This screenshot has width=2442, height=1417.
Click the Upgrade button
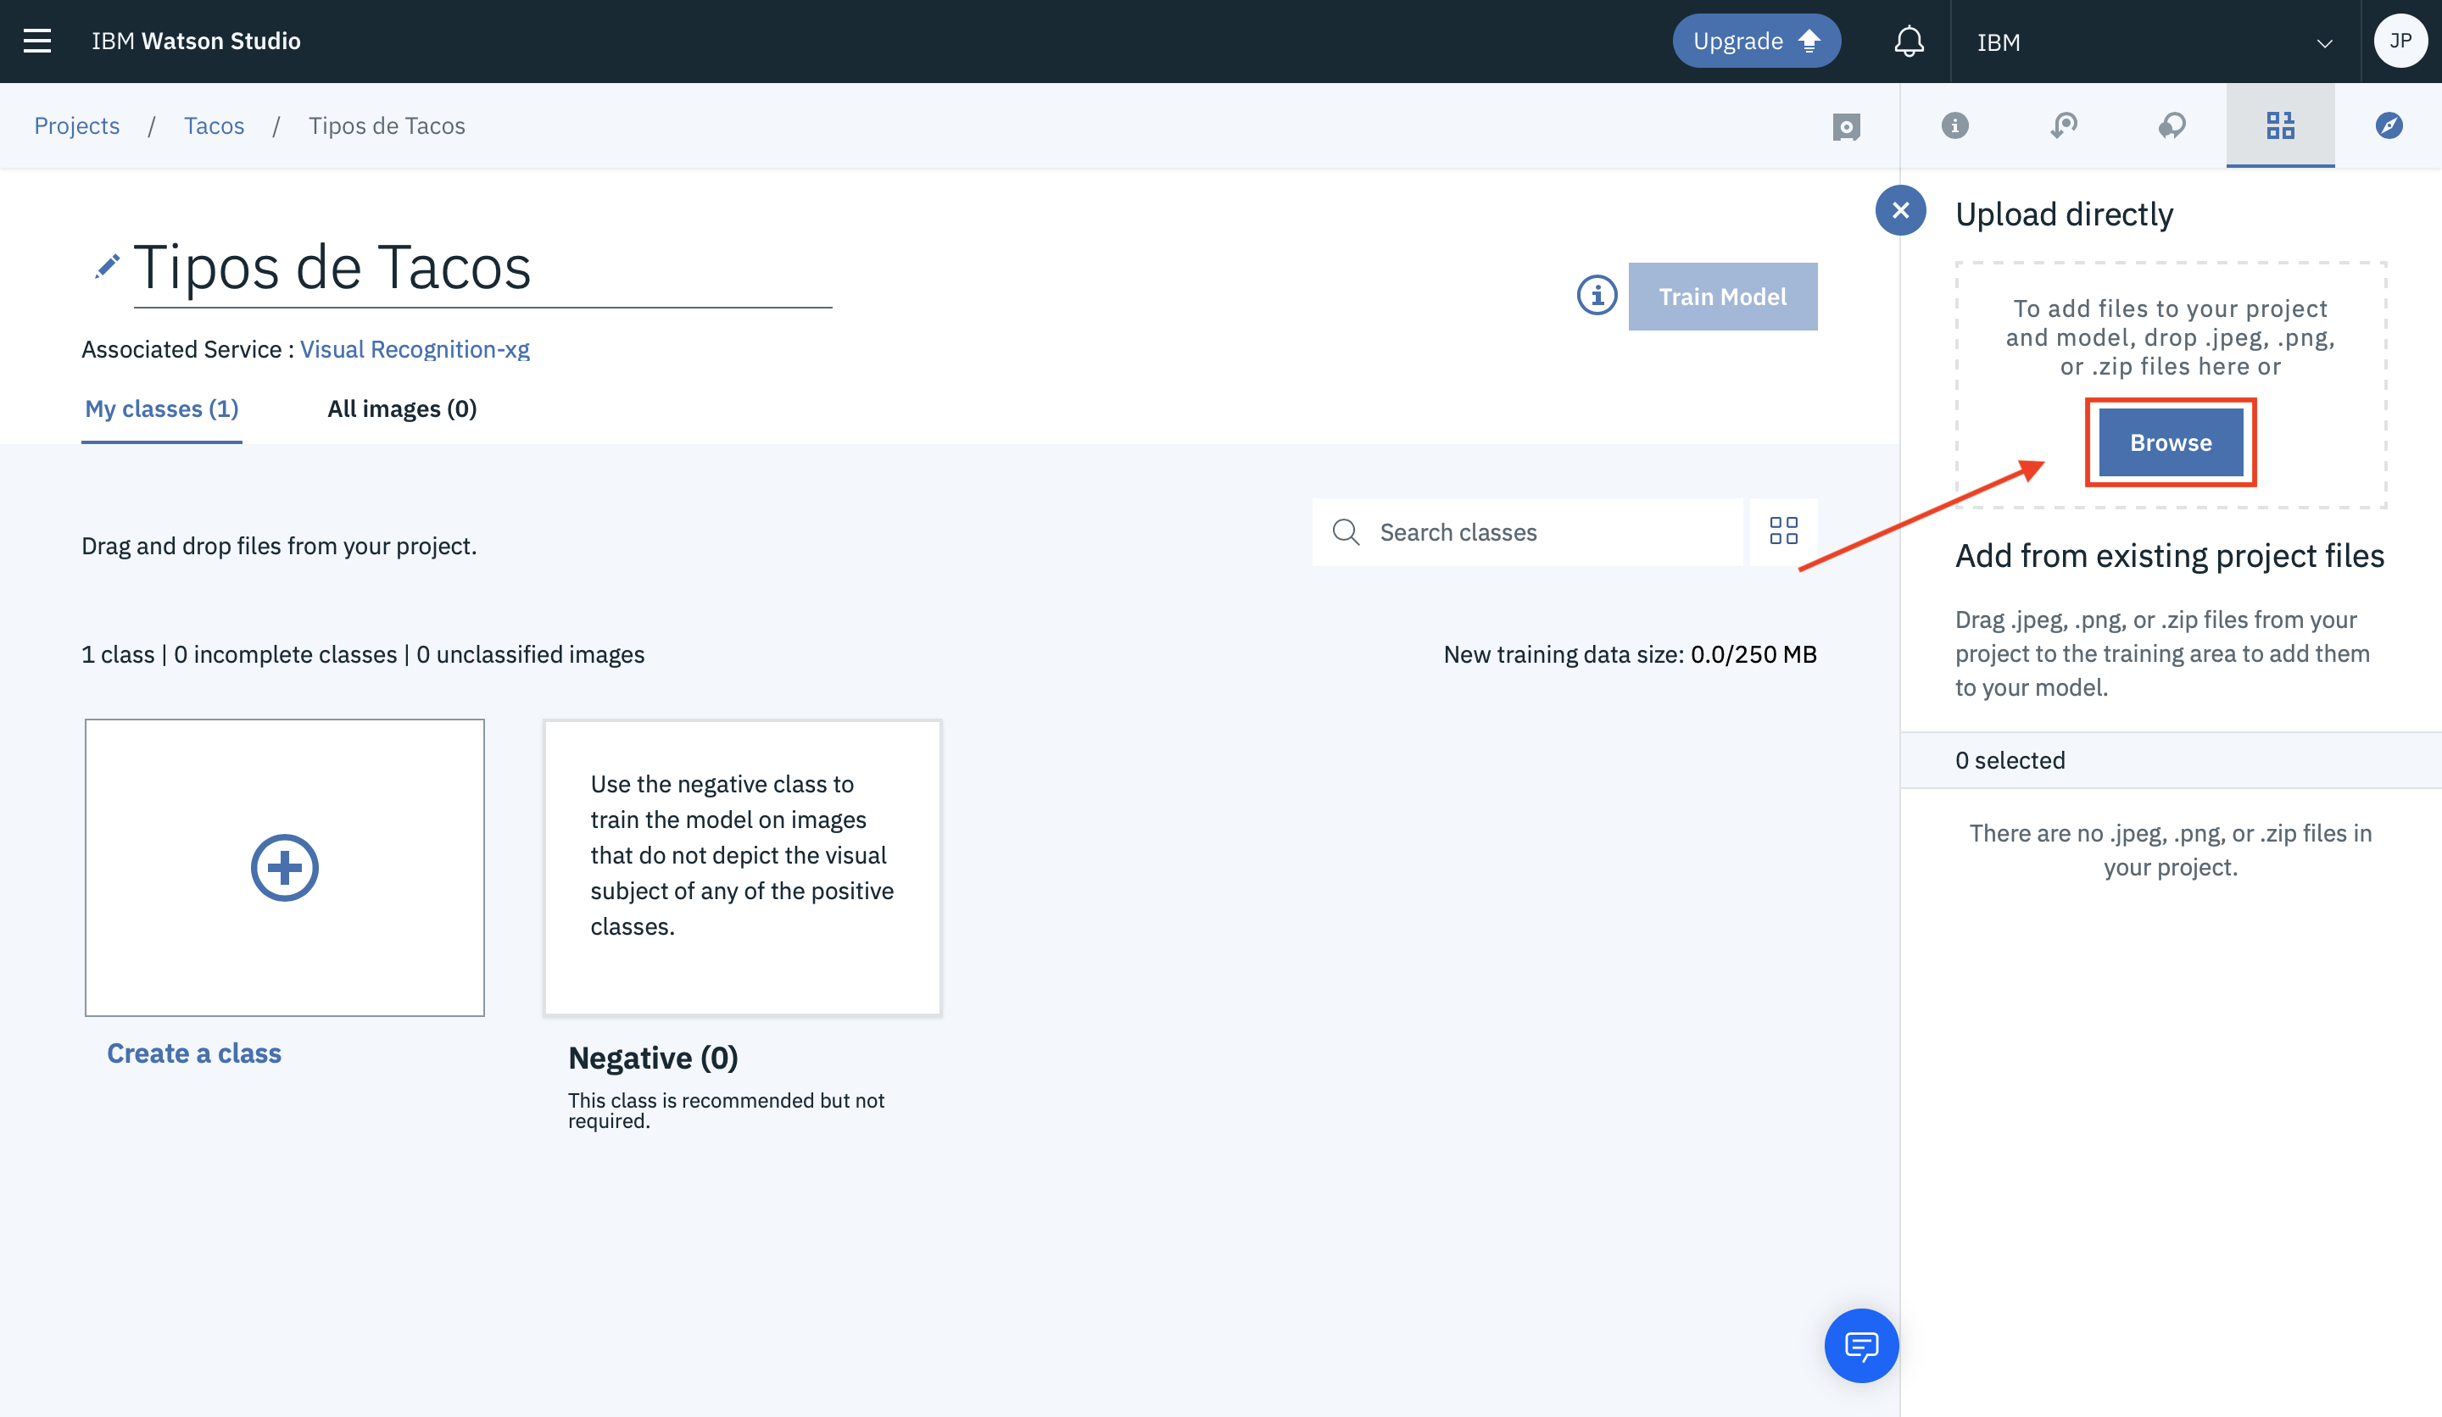pos(1755,42)
